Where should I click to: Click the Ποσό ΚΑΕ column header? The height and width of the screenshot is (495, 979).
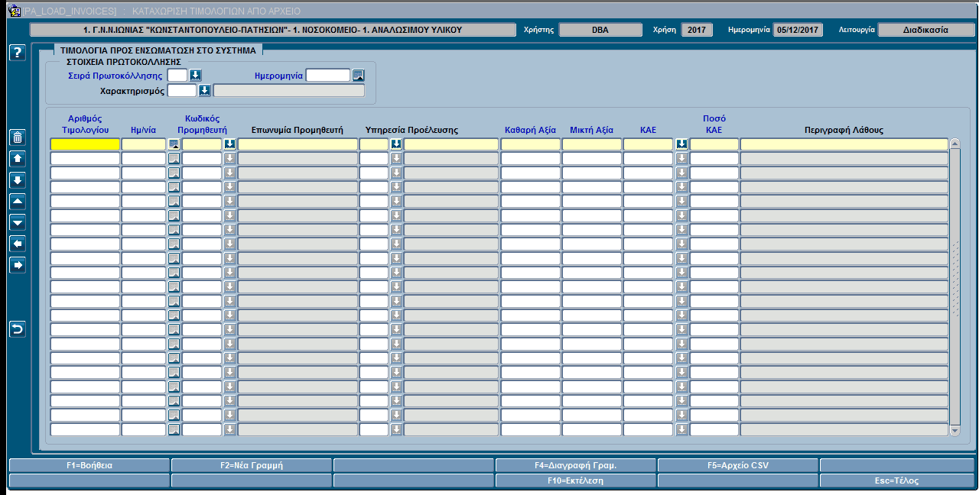(x=714, y=125)
